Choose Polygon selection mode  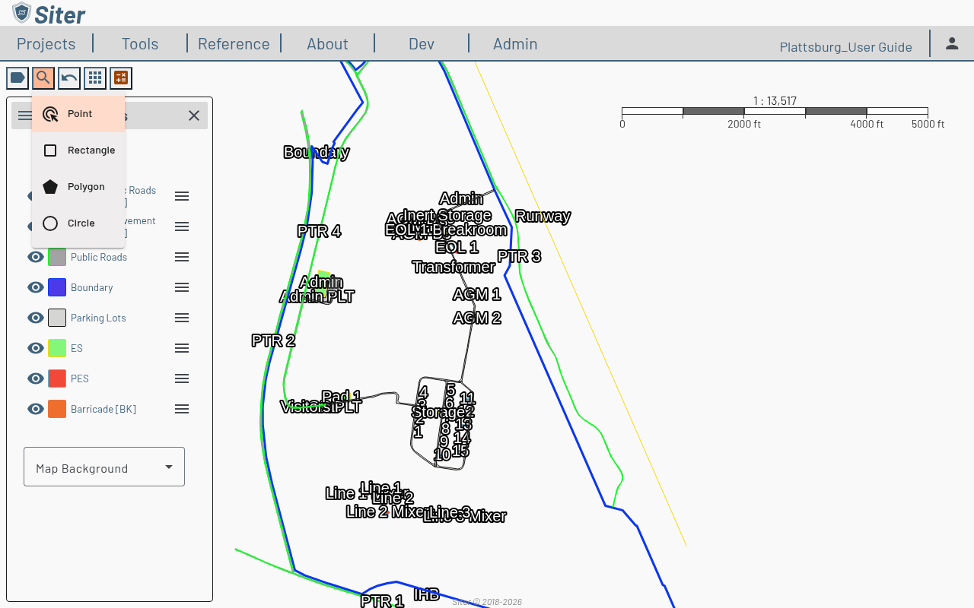78,187
